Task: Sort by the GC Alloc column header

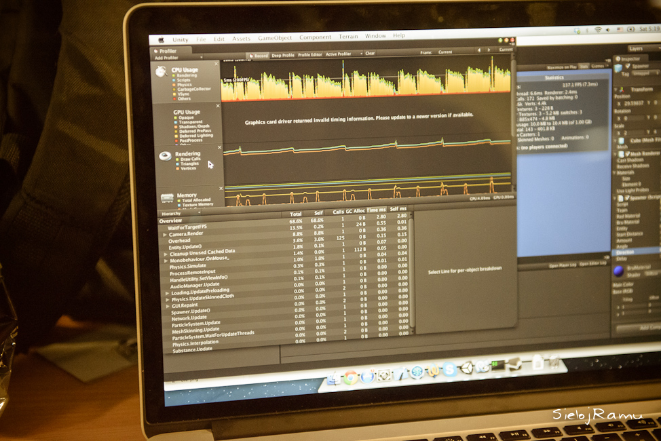Action: [x=355, y=211]
